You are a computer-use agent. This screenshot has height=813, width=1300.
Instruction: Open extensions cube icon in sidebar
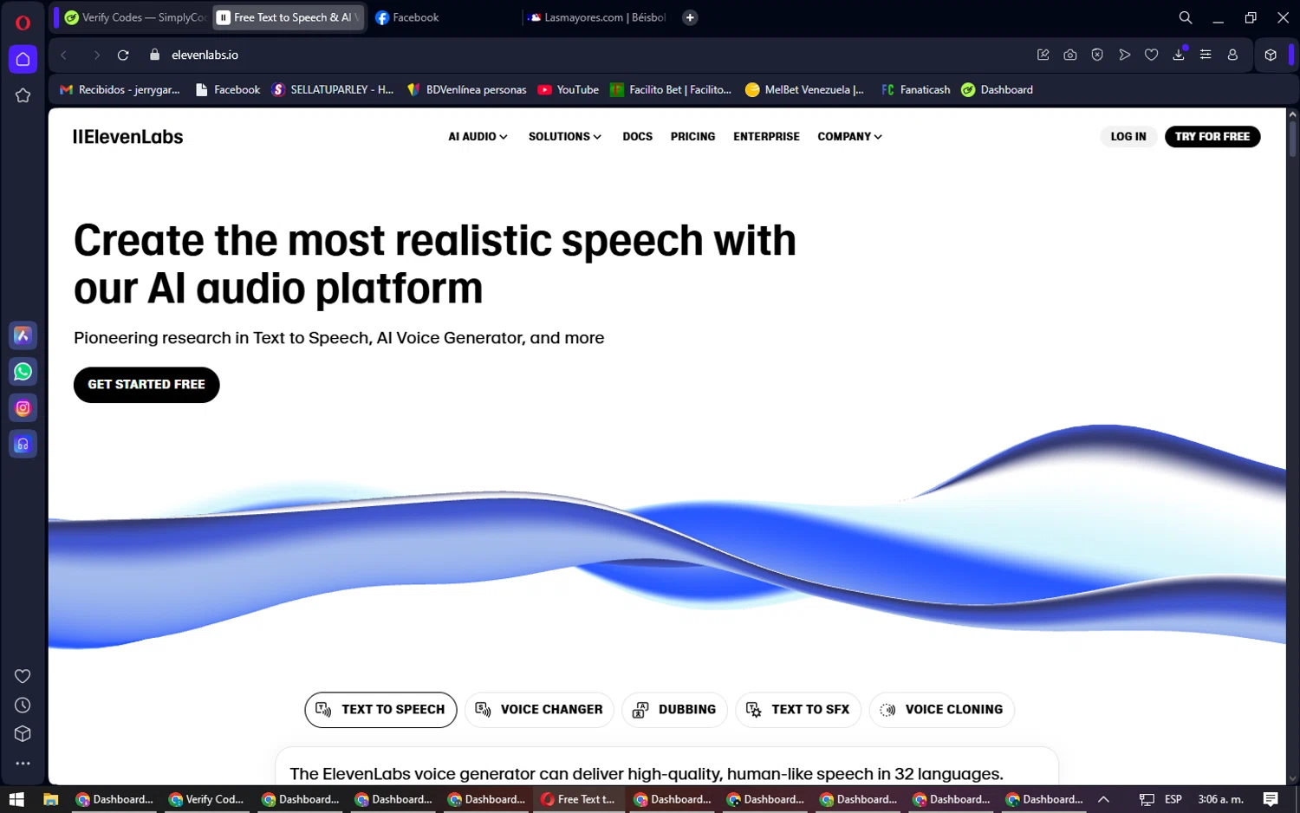pos(23,734)
